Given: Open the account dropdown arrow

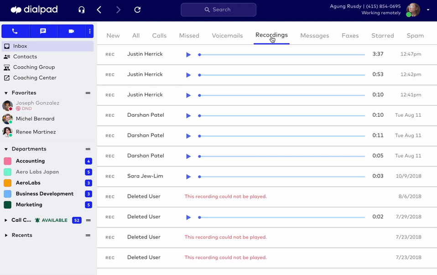Looking at the screenshot, I should [x=428, y=10].
